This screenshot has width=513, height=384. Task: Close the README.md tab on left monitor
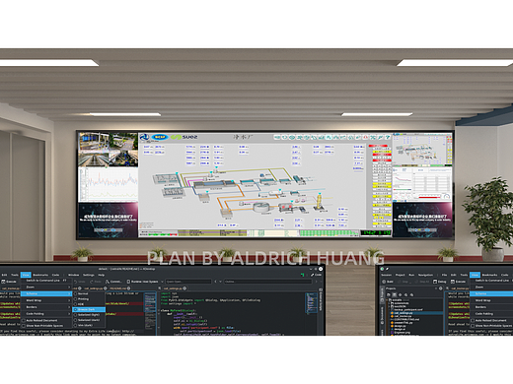tap(128, 288)
